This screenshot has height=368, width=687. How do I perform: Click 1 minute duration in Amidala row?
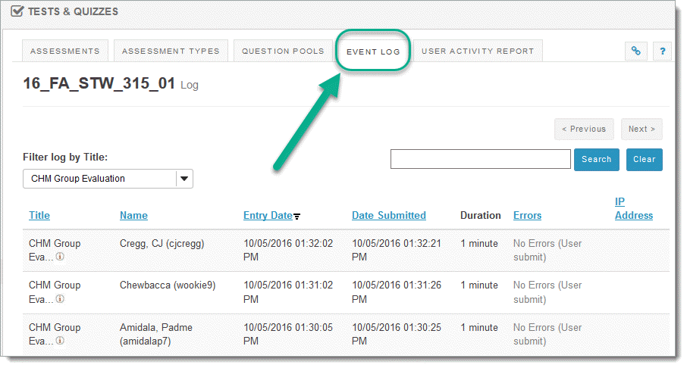(x=479, y=327)
